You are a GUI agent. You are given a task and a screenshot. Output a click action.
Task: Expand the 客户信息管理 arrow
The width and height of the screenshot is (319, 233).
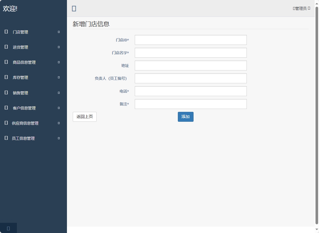[x=59, y=108]
